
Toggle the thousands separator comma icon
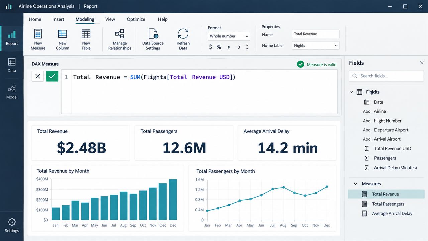(x=229, y=47)
